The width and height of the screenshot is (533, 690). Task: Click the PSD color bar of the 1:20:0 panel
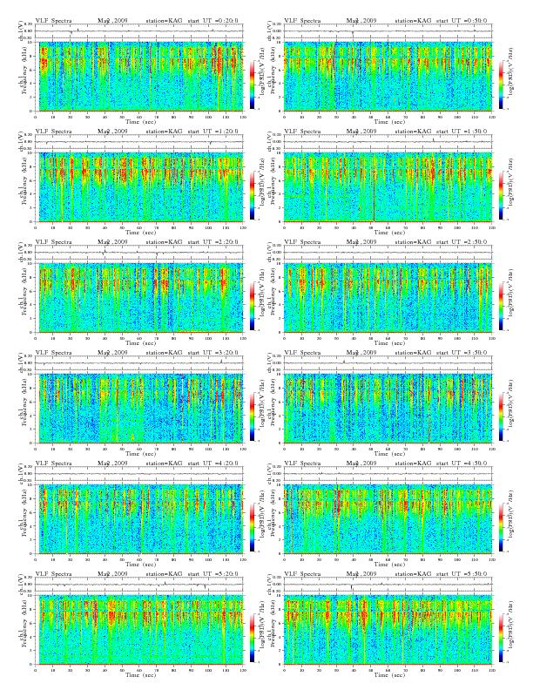252,195
